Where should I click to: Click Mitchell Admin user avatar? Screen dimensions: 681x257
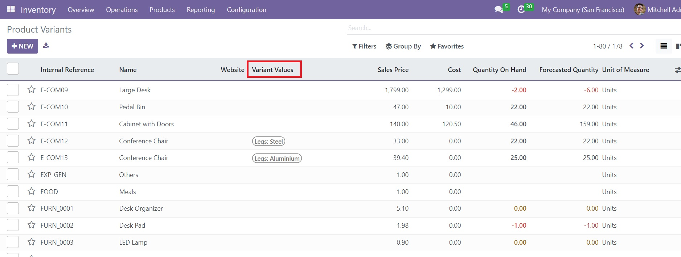(639, 9)
